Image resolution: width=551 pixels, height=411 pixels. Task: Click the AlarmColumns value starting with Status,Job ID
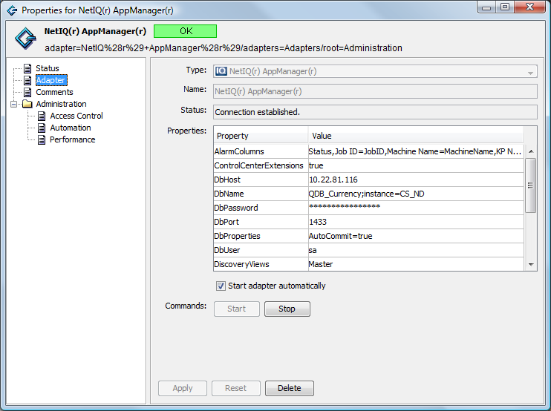tap(415, 151)
